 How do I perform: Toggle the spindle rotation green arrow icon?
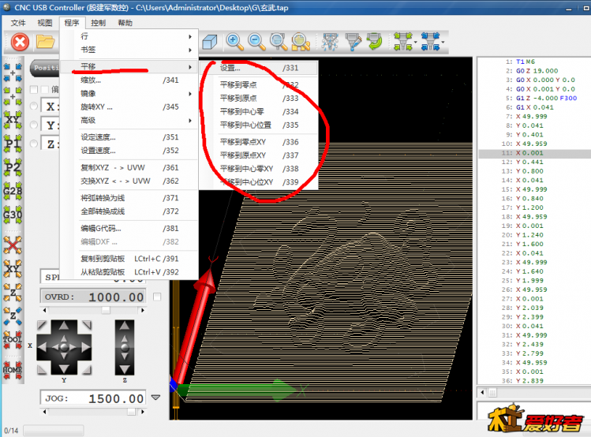(x=375, y=42)
